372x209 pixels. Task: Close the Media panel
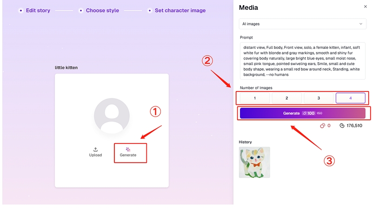tap(365, 7)
